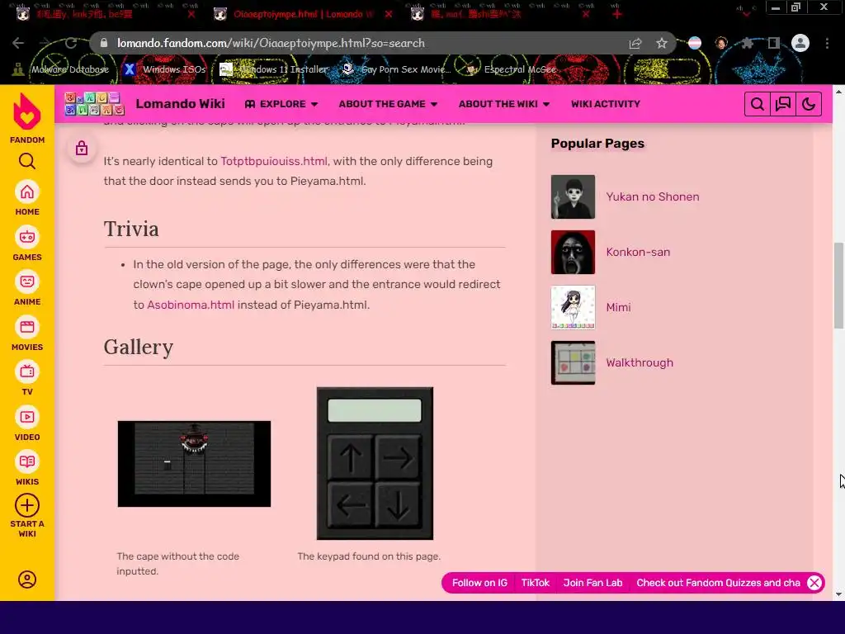
Task: Open the Chrome profile avatar
Action: pyautogui.click(x=800, y=43)
